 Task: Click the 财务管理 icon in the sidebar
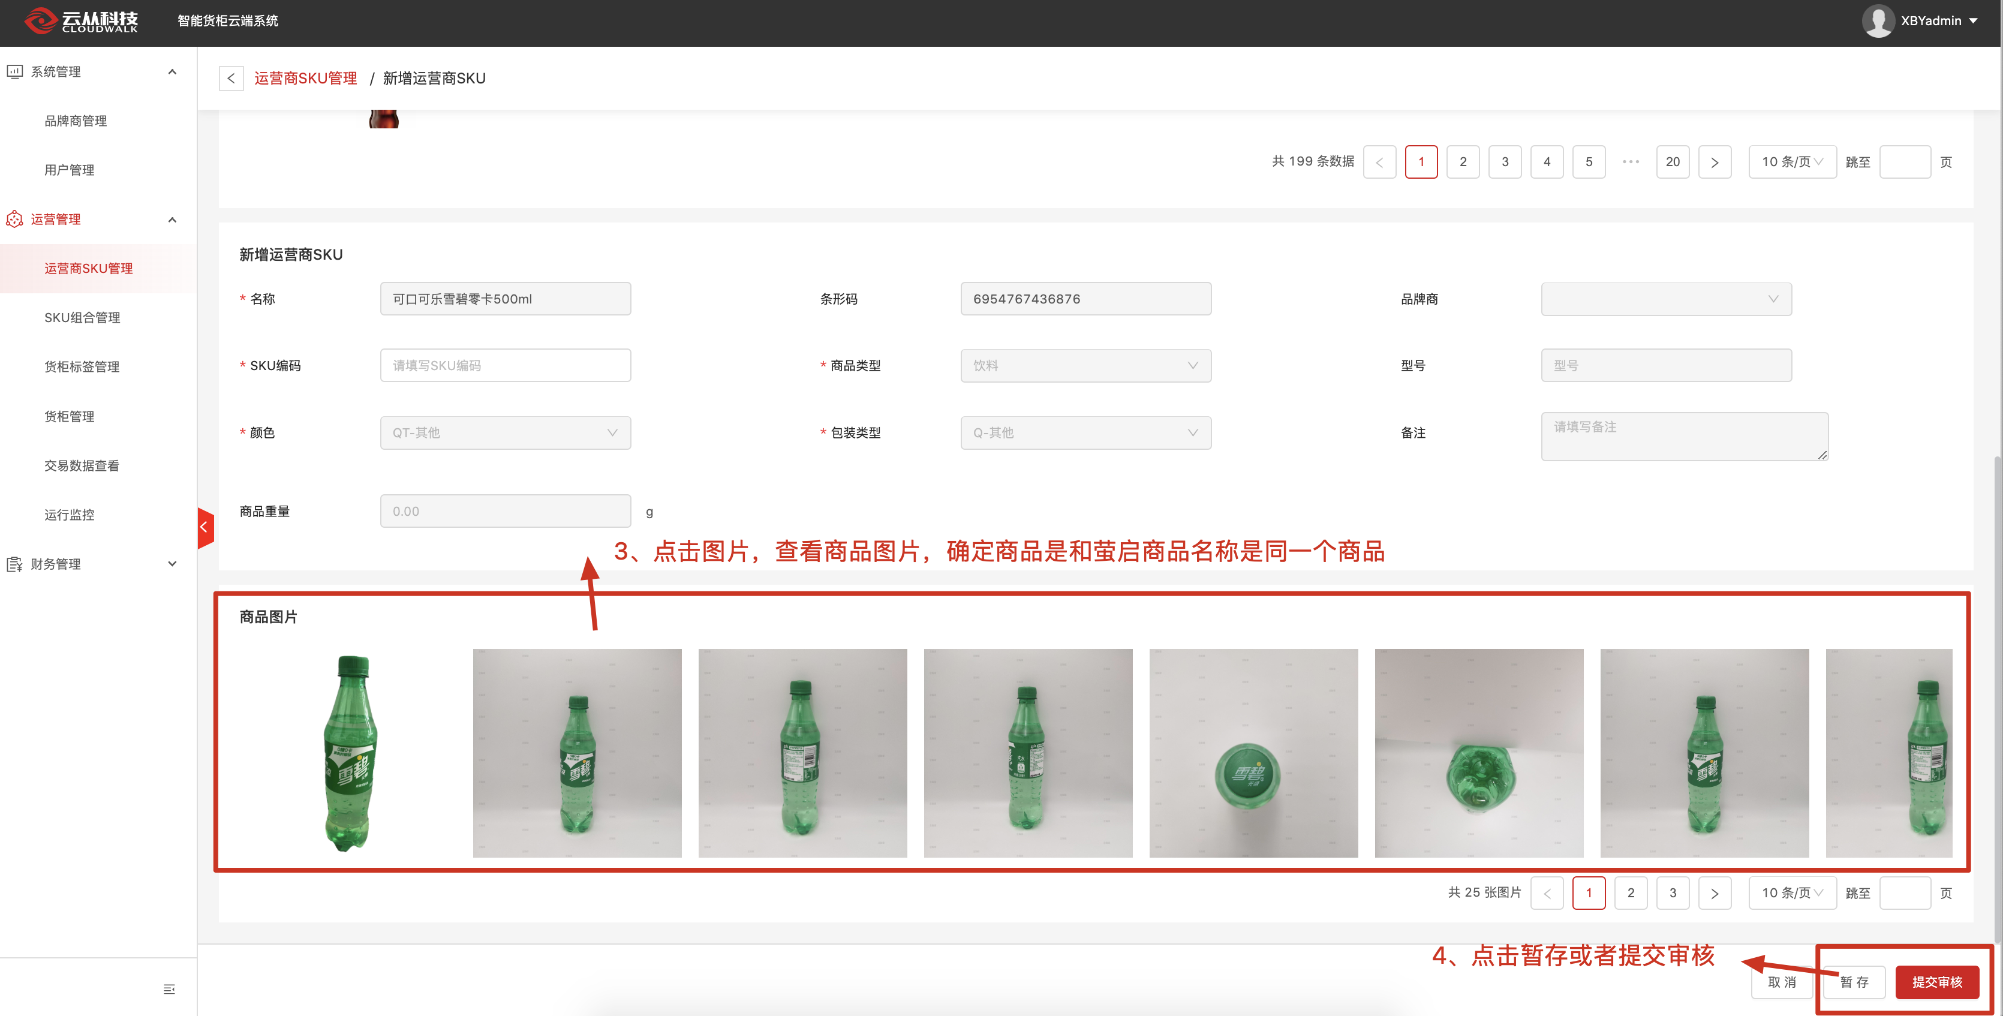(x=14, y=564)
